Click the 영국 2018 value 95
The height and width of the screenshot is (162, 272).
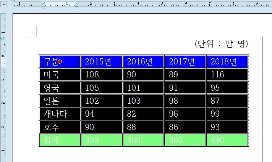click(x=215, y=88)
